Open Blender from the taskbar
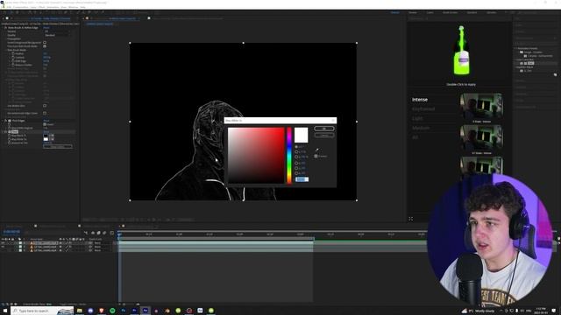Viewport: 561px width, 315px height. click(x=167, y=311)
